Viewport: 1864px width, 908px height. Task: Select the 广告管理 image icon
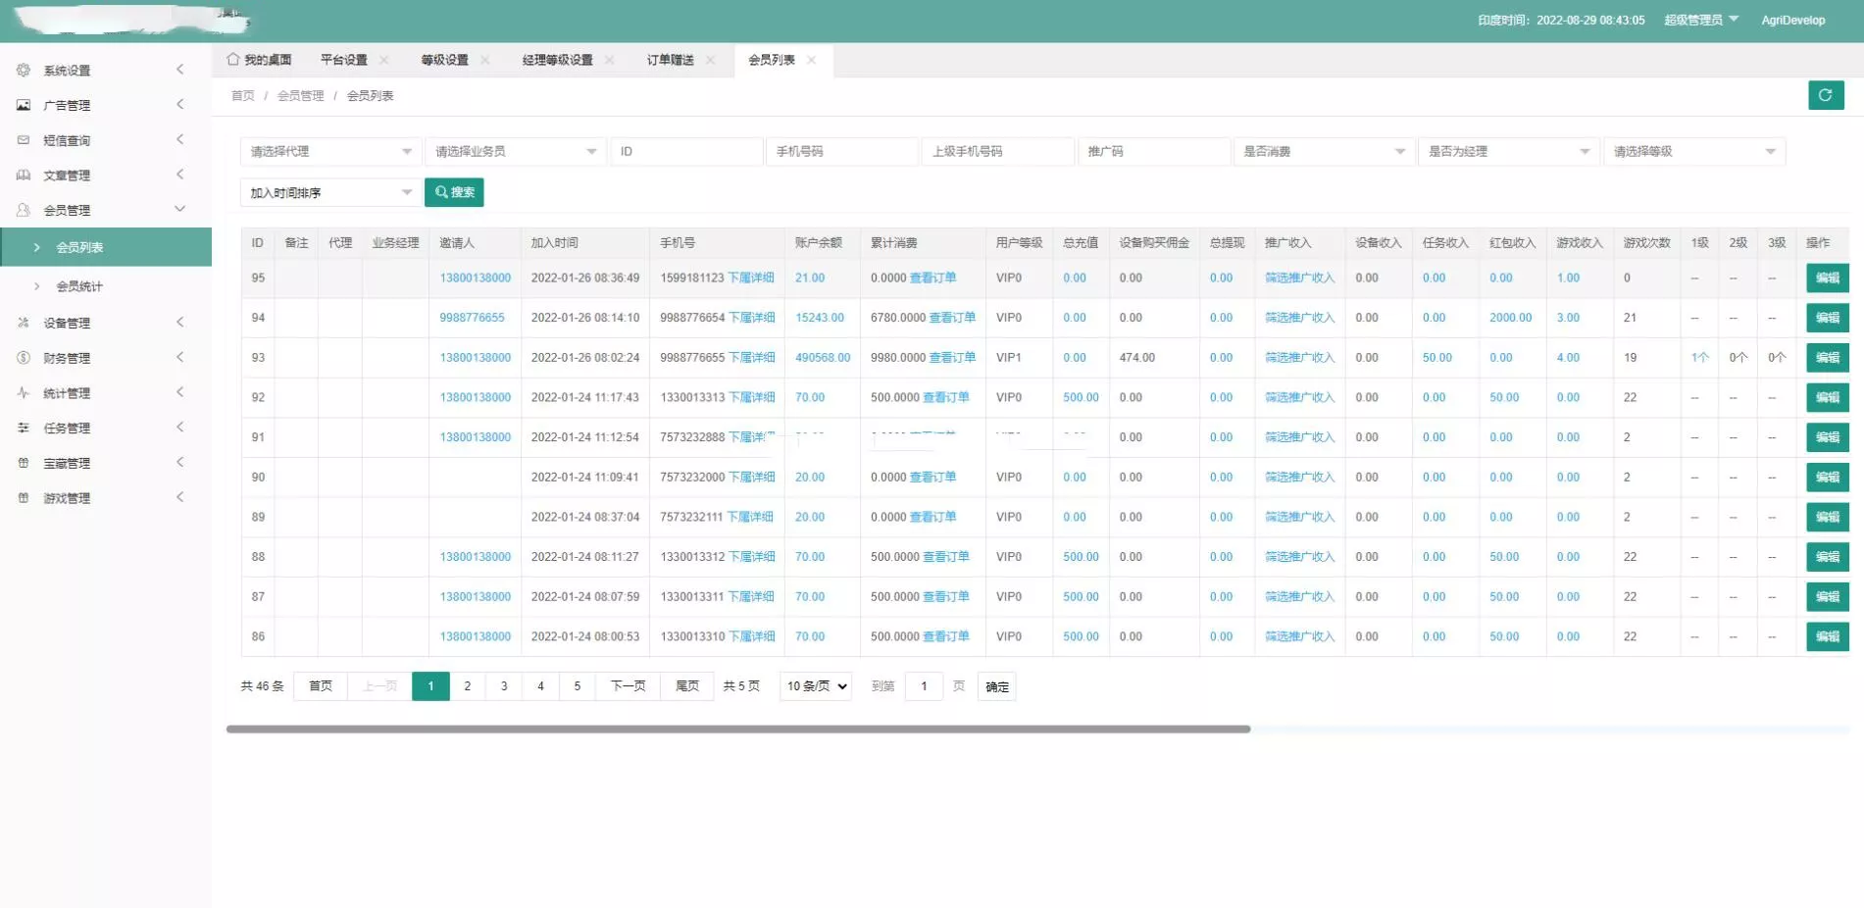[24, 105]
